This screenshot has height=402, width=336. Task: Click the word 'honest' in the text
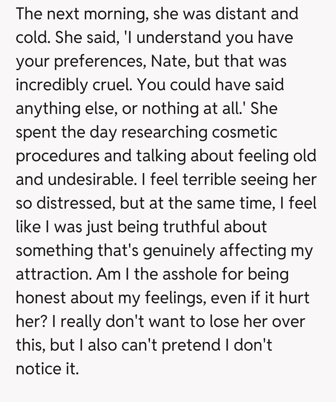pyautogui.click(x=40, y=298)
